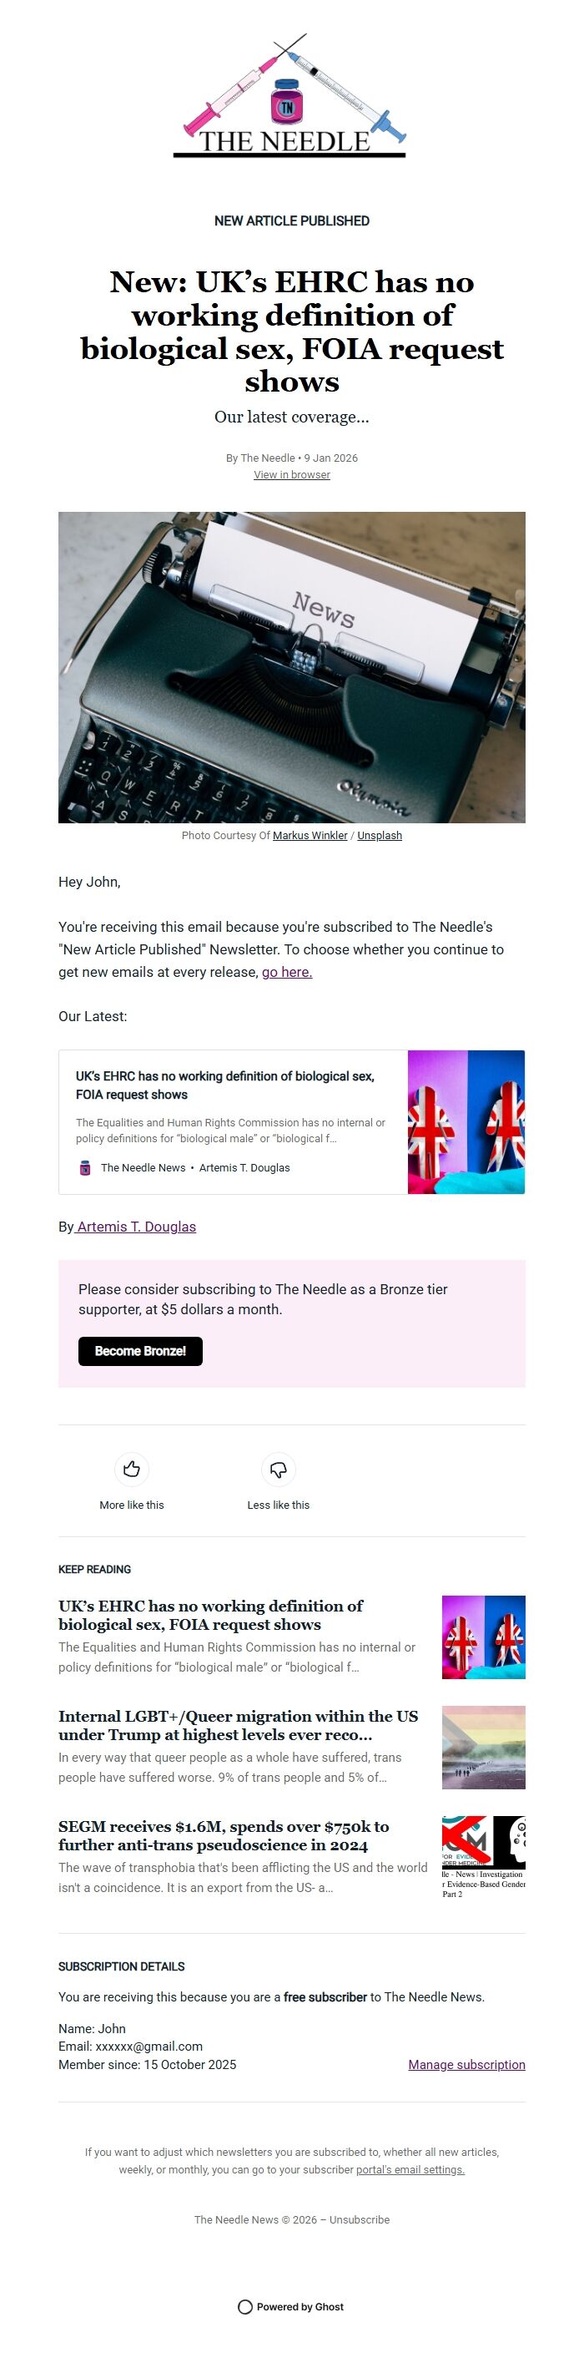The image size is (584, 2378).
Task: Click the go here link to manage emails
Action: (287, 972)
